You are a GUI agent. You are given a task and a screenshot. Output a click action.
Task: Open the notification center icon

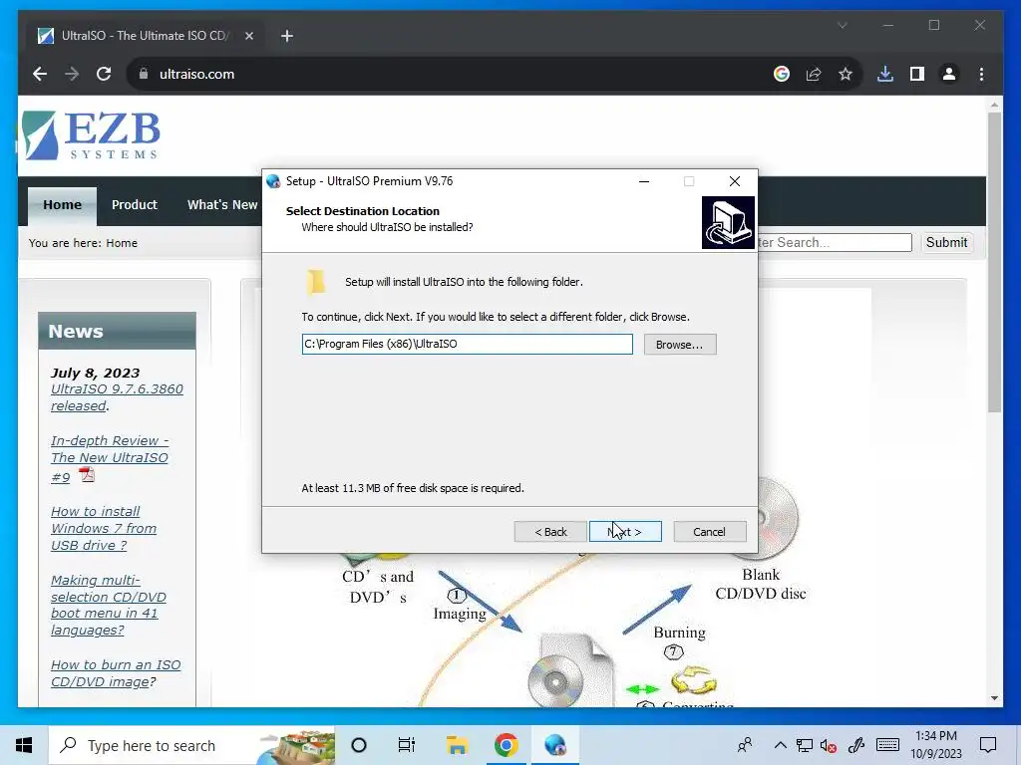[x=988, y=745]
